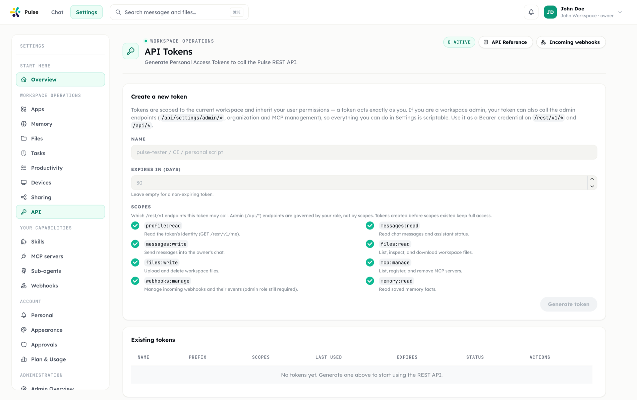The image size is (637, 400).
Task: Disable the files:write scope
Action: 135,263
